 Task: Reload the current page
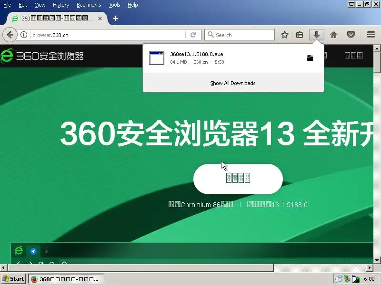coord(193,35)
